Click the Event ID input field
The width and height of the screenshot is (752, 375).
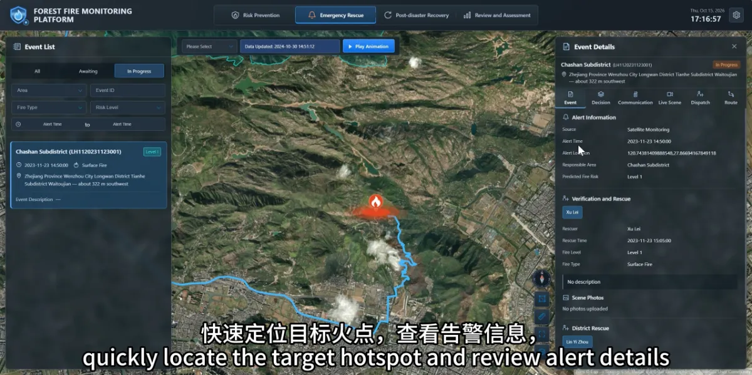pos(128,90)
